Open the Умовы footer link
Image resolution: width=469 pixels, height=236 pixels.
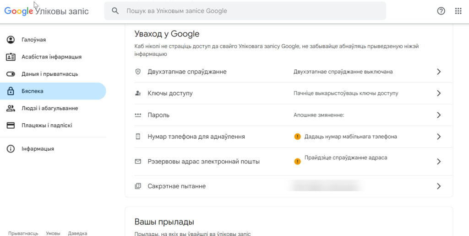(x=53, y=233)
